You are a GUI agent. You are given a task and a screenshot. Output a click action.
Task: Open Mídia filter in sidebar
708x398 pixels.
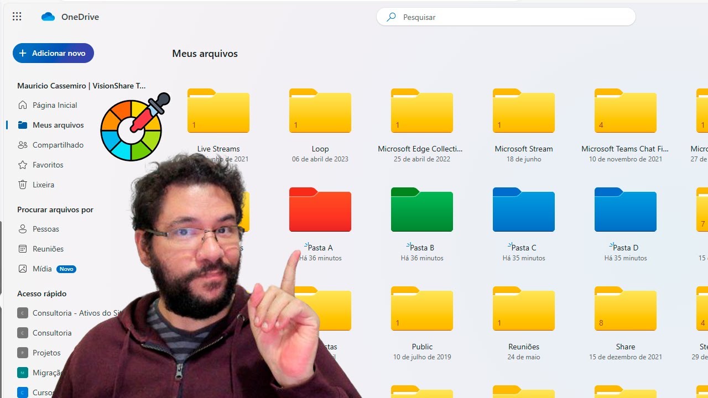point(42,269)
